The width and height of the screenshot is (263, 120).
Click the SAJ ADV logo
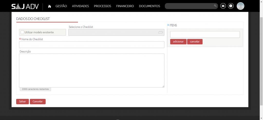tap(25, 6)
